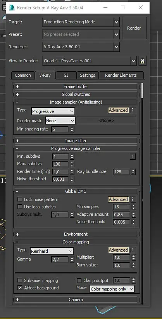The image size is (162, 319).
Task: Click the lock icon beside View to Render
Action: click(x=142, y=61)
